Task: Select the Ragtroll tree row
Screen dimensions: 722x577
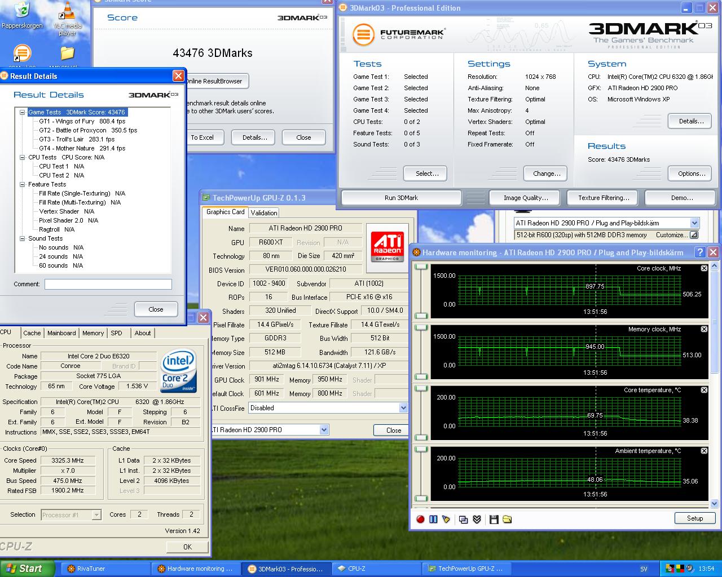Action: pos(56,229)
